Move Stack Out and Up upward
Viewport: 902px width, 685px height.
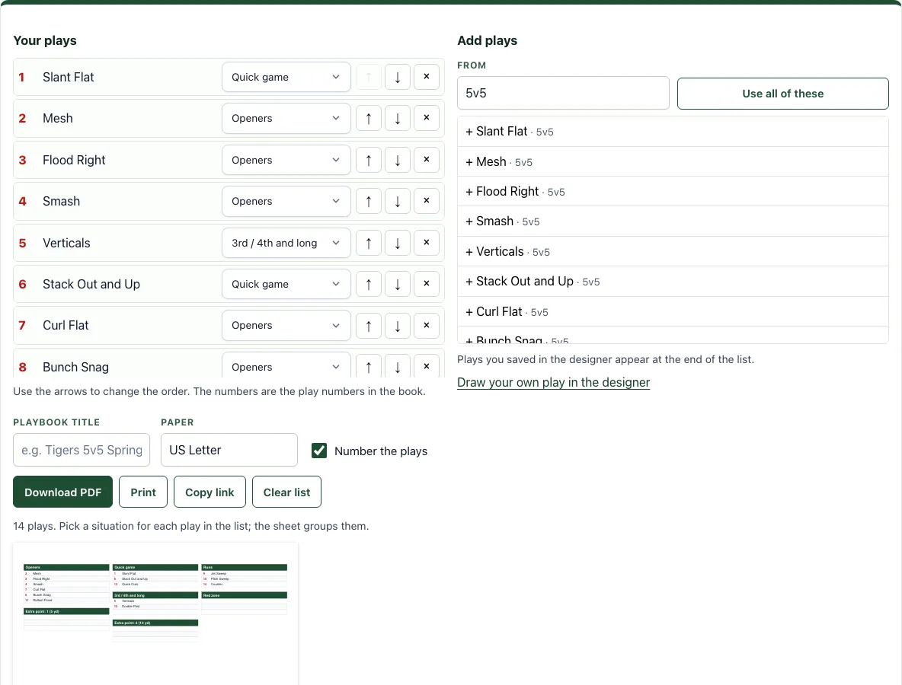[369, 284]
